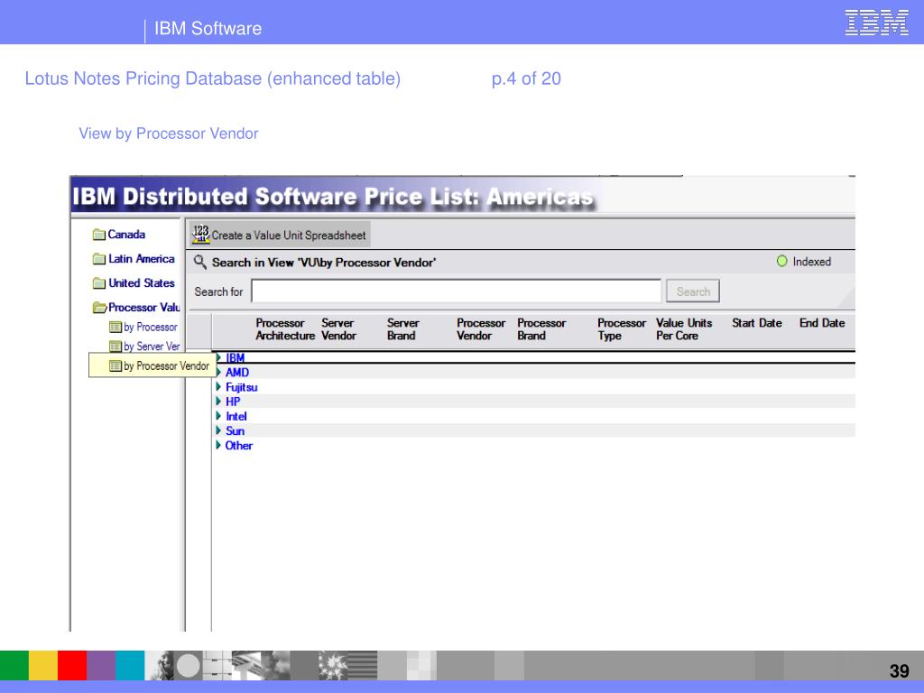
Task: Open the Latin America folder icon
Action: point(99,259)
